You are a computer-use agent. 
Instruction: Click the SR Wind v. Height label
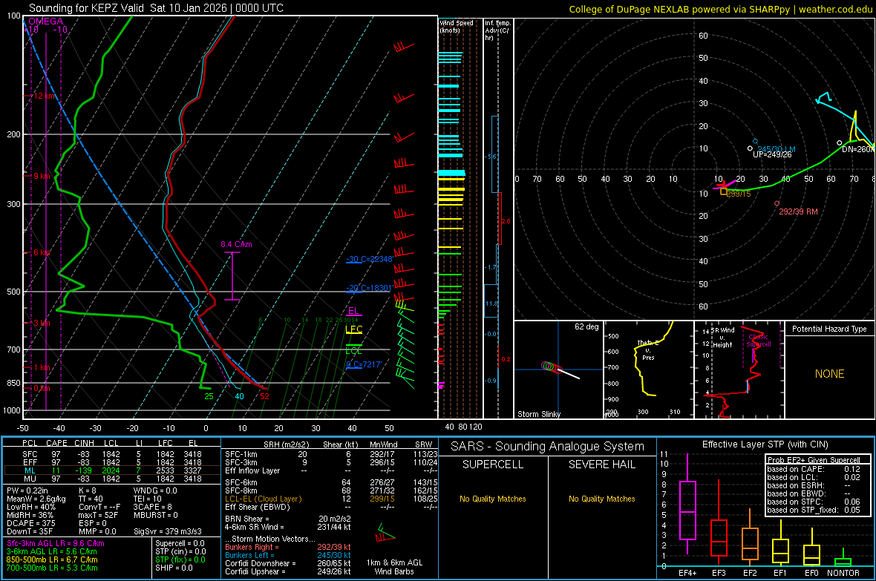[722, 338]
